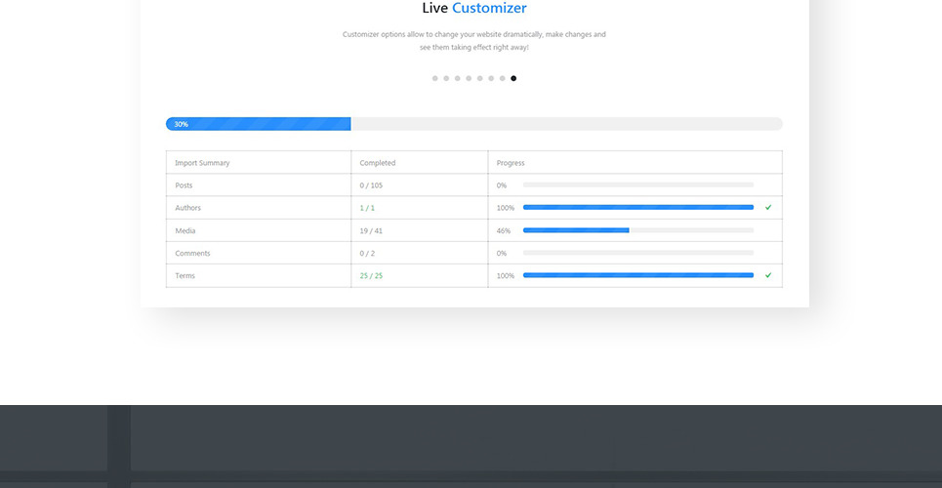This screenshot has width=942, height=488.
Task: Jump to the second carousel slide dot
Action: click(446, 78)
